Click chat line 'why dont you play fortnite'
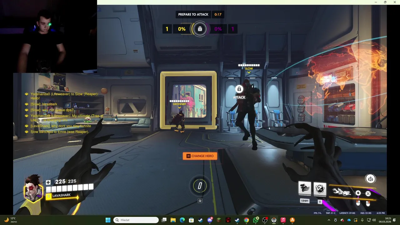 61,126
